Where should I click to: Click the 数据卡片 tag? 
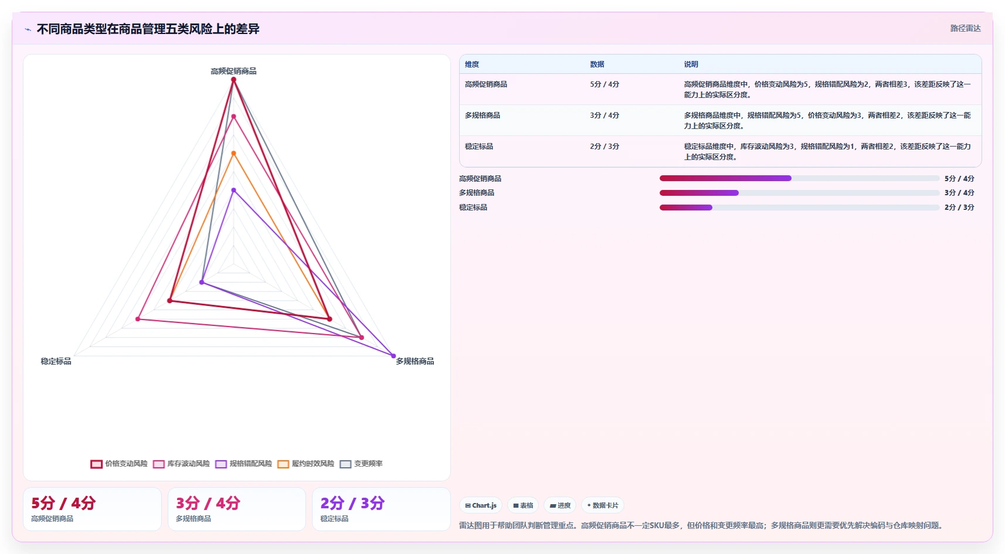[x=603, y=505]
